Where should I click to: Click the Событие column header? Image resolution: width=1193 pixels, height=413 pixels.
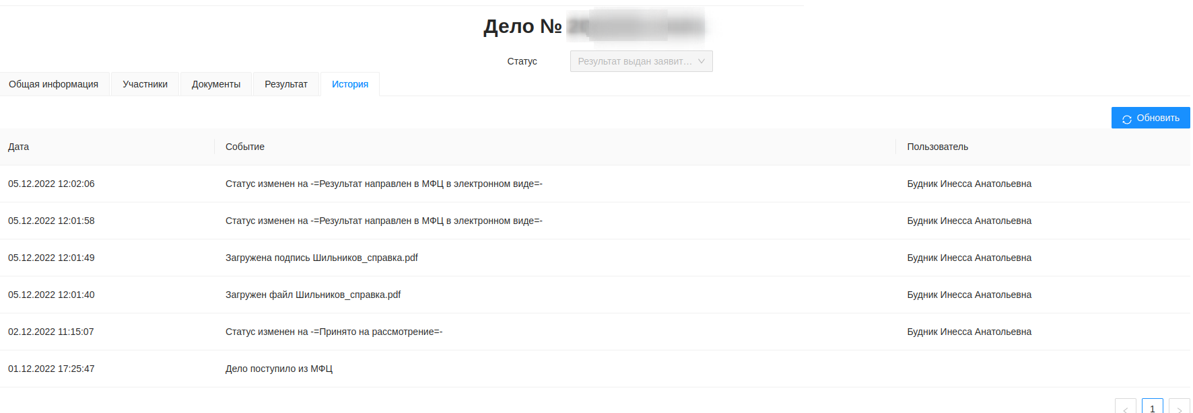tap(245, 147)
